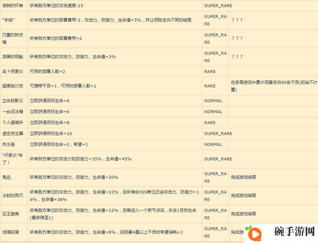The height and width of the screenshot is (243, 318).
Task: Click 完成游戏结局 in the 鬼血 row
Action: (243, 177)
